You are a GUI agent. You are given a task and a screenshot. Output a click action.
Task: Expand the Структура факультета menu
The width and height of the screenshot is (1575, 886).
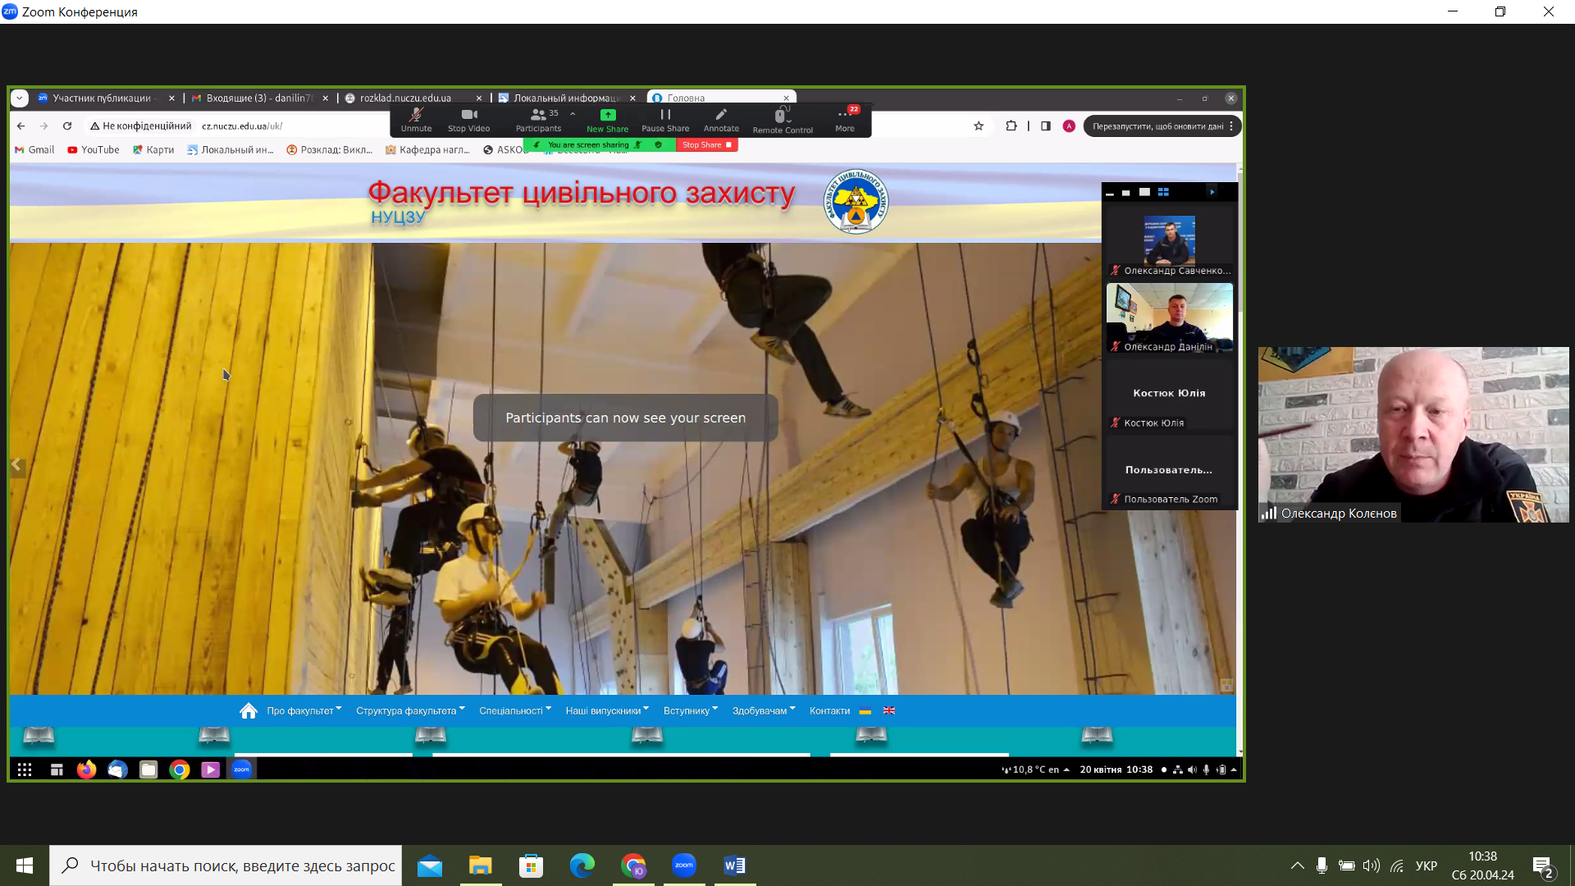(x=410, y=711)
